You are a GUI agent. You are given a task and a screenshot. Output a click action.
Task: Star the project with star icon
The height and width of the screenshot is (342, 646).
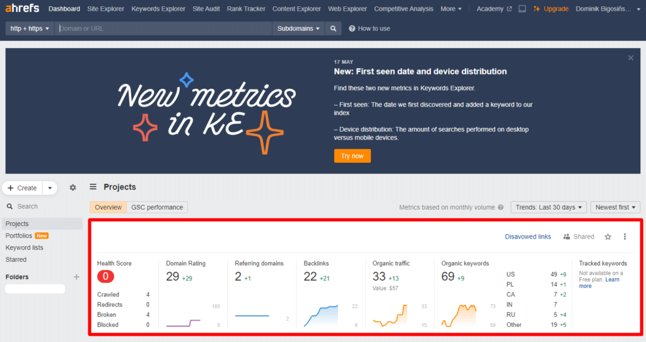coord(608,237)
